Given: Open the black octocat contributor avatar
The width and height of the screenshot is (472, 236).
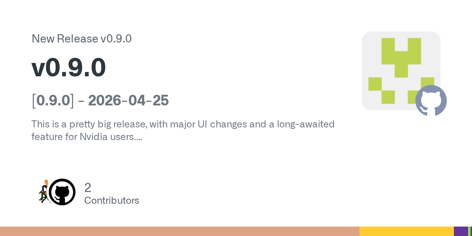Looking at the screenshot, I should (x=62, y=192).
